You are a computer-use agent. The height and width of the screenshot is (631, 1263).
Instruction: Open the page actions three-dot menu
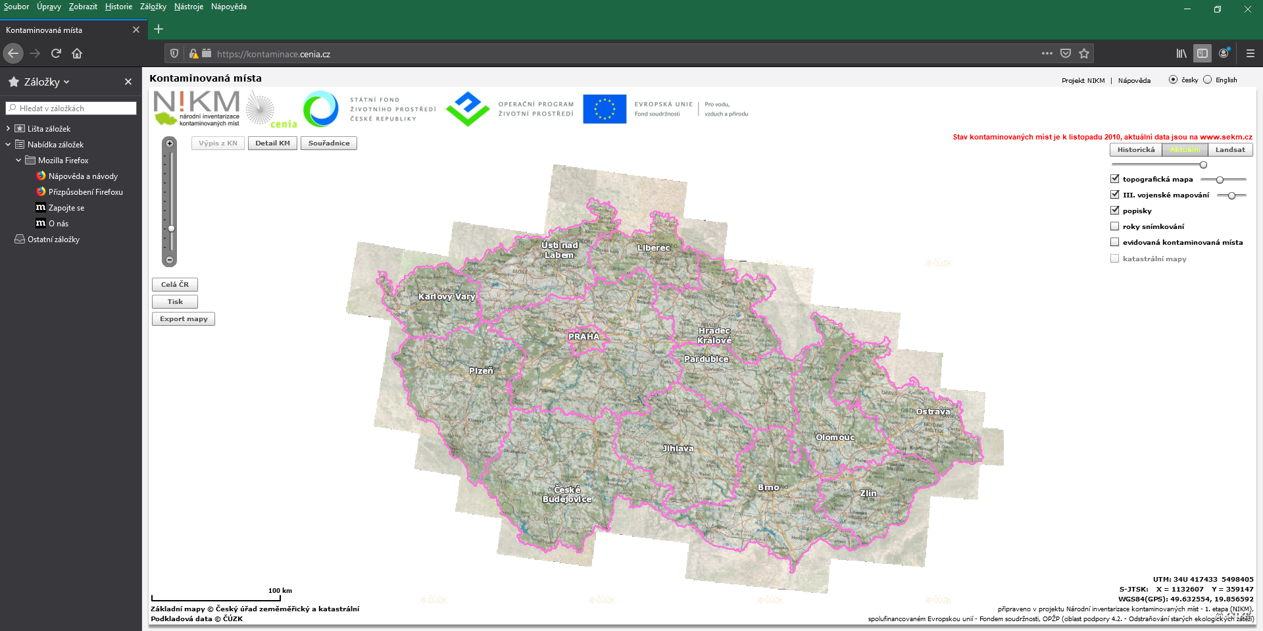[x=1047, y=53]
